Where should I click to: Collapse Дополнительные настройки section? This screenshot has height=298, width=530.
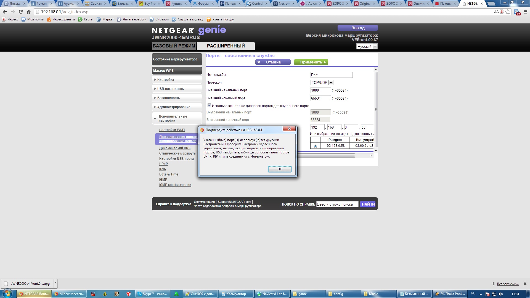177,118
